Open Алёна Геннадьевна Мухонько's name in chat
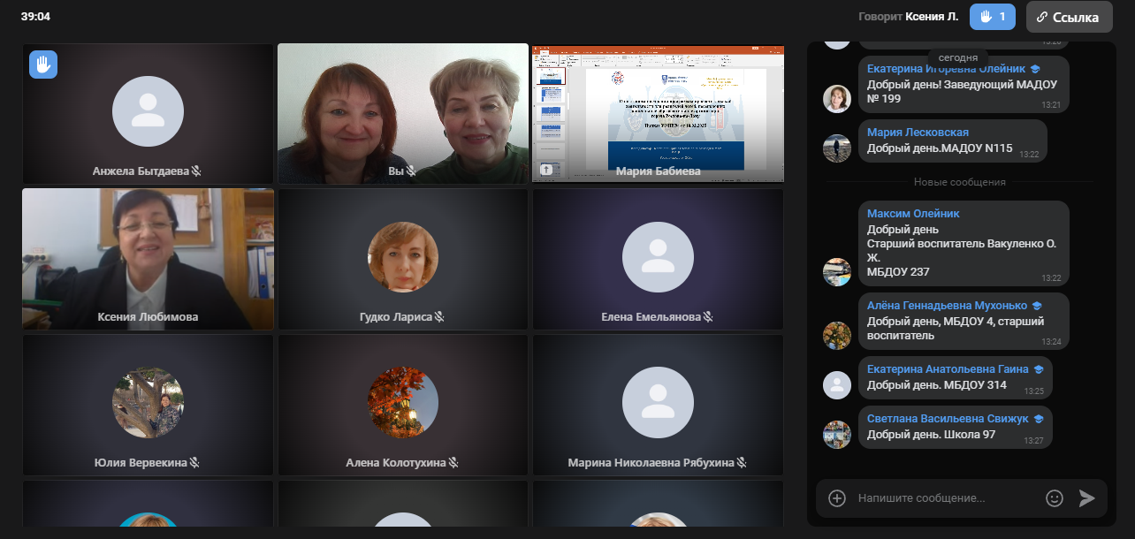 point(948,306)
